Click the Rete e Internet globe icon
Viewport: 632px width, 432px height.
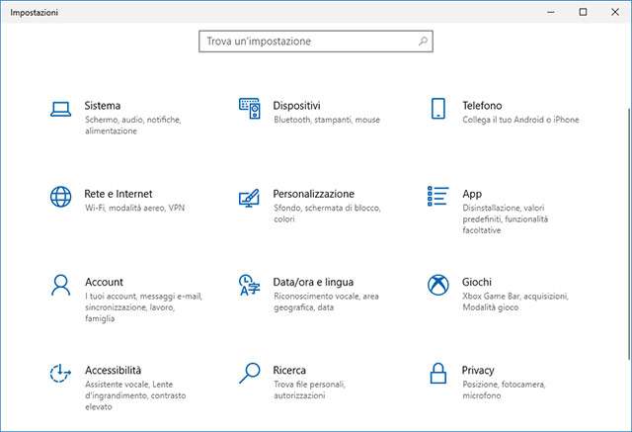pos(60,197)
